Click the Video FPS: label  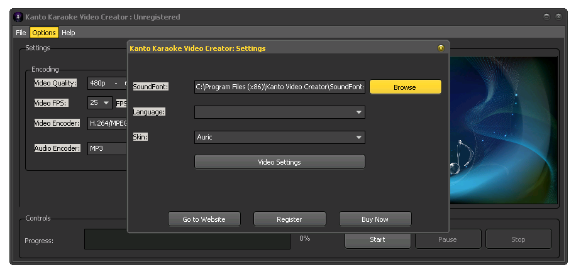[x=50, y=103]
